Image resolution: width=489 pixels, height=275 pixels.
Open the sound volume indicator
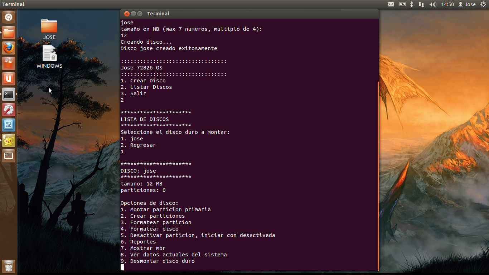click(x=432, y=4)
